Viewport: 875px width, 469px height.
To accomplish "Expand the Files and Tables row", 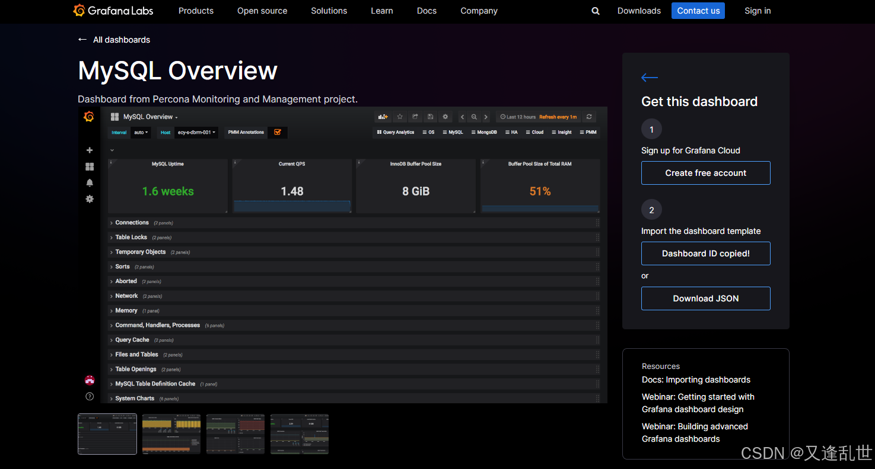I will (x=354, y=355).
